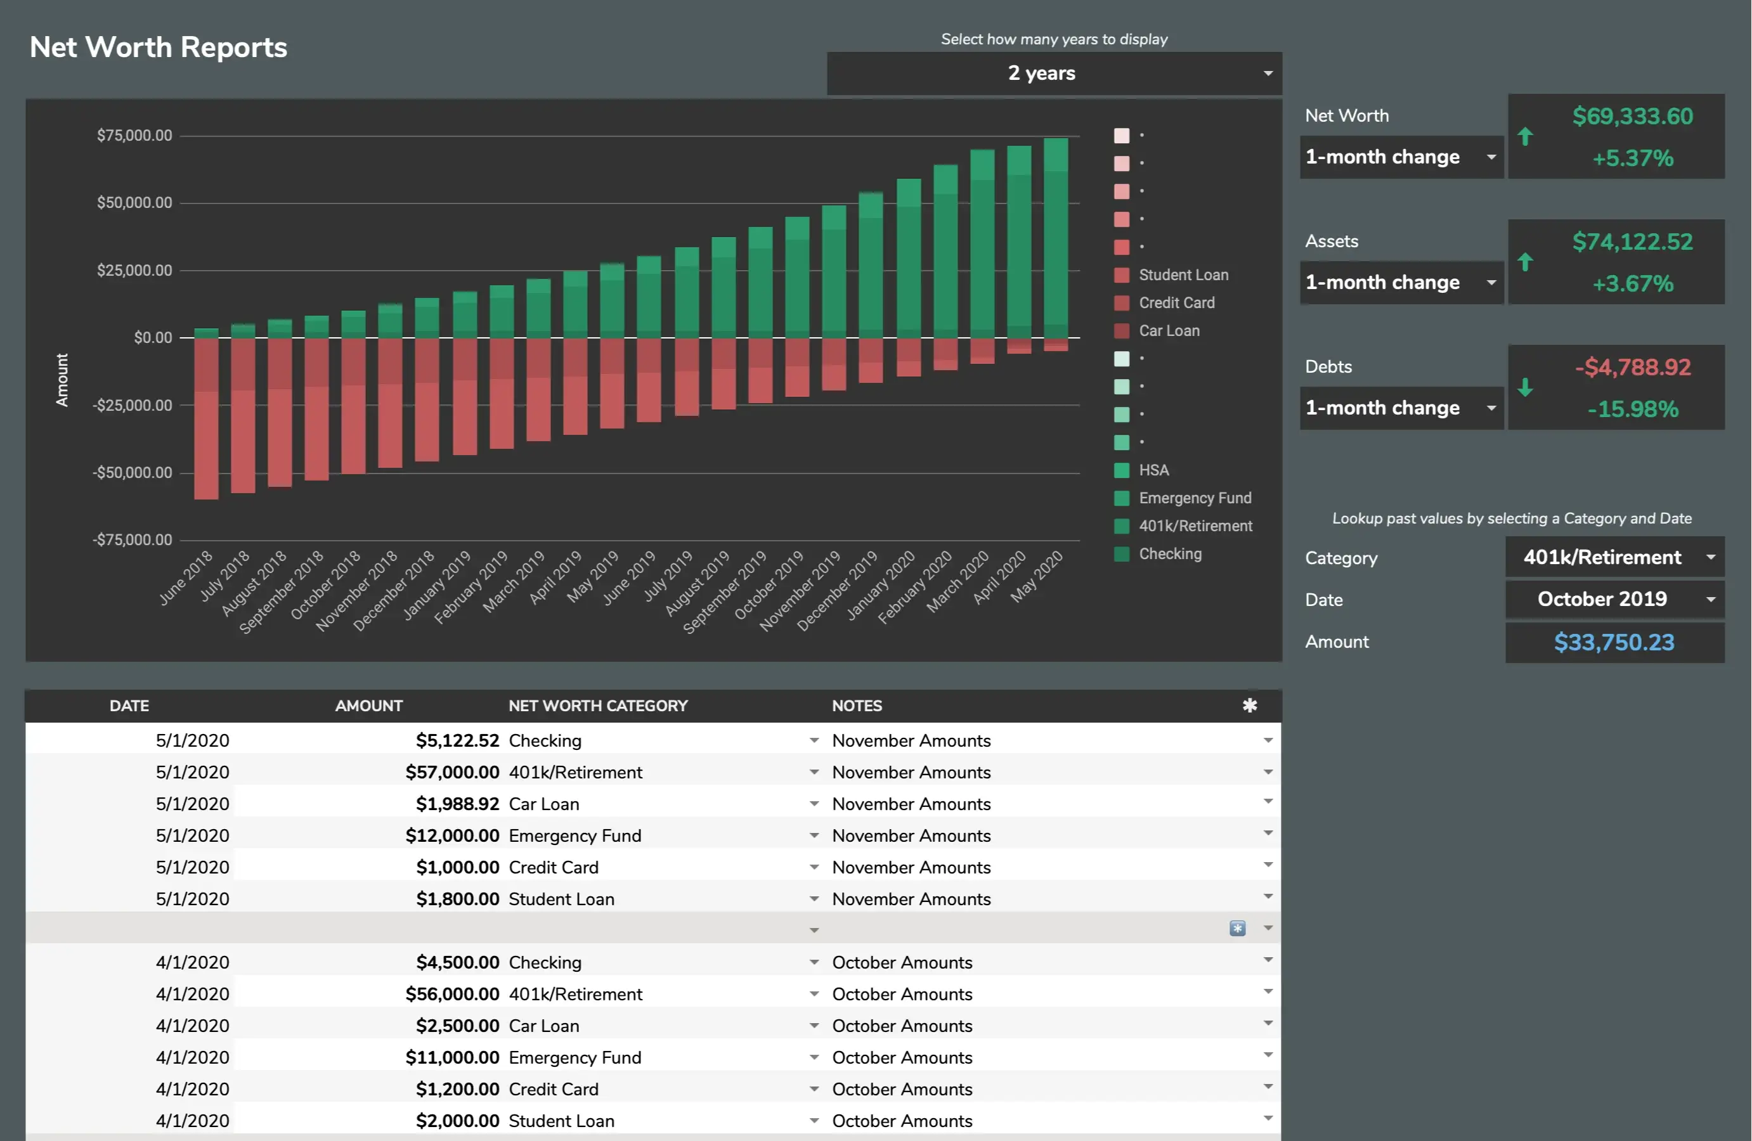Click the green down arrow beside Debts

click(1525, 387)
